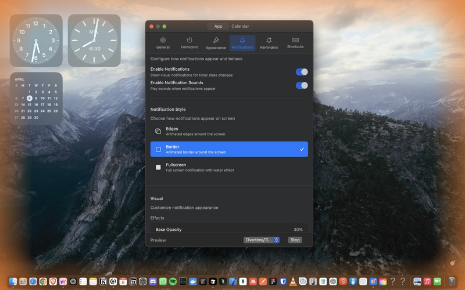This screenshot has width=465, height=290.
Task: Open Adobe Creative Cloud in dock
Action: coord(383,281)
